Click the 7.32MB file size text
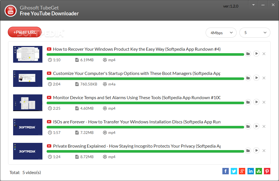 87,133
